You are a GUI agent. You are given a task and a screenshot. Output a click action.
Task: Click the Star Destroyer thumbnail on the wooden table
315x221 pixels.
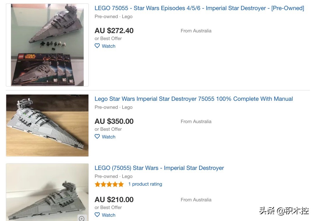47,126
